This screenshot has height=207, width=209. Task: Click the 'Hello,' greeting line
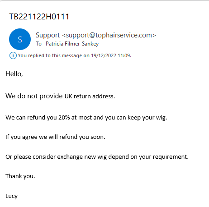click(14, 74)
